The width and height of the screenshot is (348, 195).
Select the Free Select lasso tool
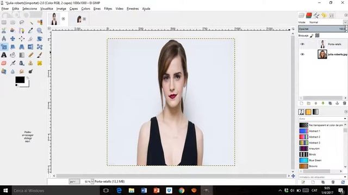point(22,22)
